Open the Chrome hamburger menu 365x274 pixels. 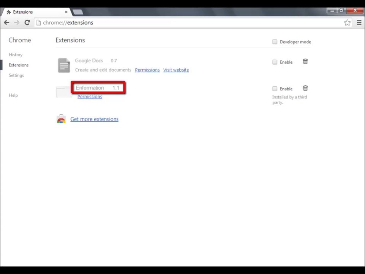click(x=359, y=22)
